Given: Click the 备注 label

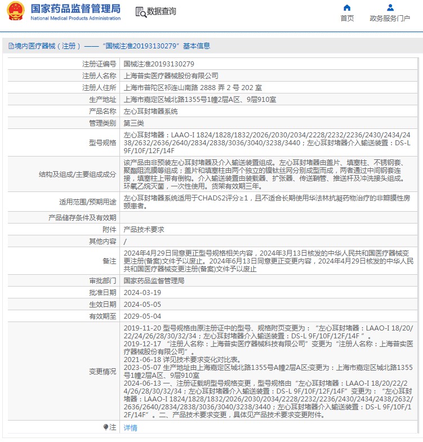Looking at the screenshot, I should pyautogui.click(x=109, y=261).
